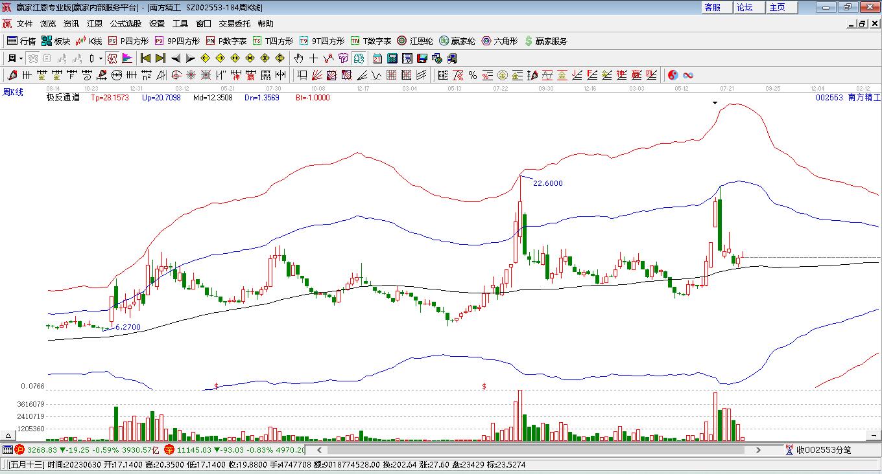Toggle the K线 candlestick view
882x474 pixels.
point(89,41)
